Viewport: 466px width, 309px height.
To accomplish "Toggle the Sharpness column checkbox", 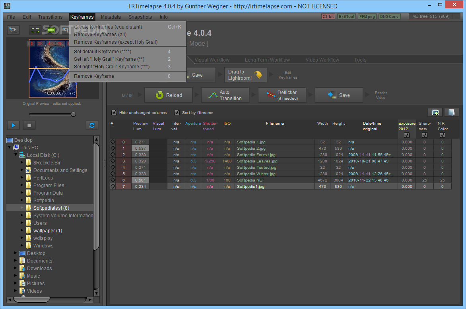I will pos(425,135).
